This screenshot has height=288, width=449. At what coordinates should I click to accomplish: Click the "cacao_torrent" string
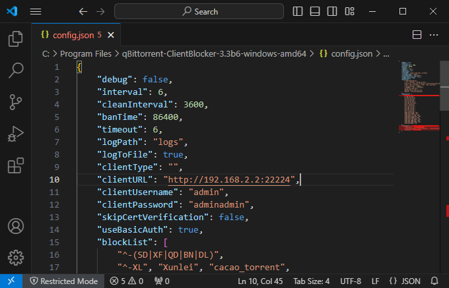[247, 268]
